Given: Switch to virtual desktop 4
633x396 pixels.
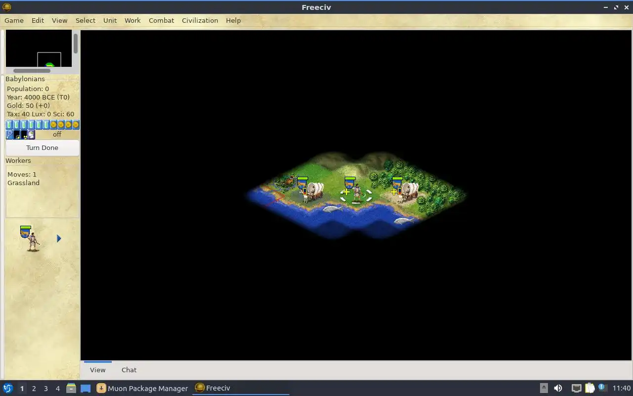Looking at the screenshot, I should 57,389.
